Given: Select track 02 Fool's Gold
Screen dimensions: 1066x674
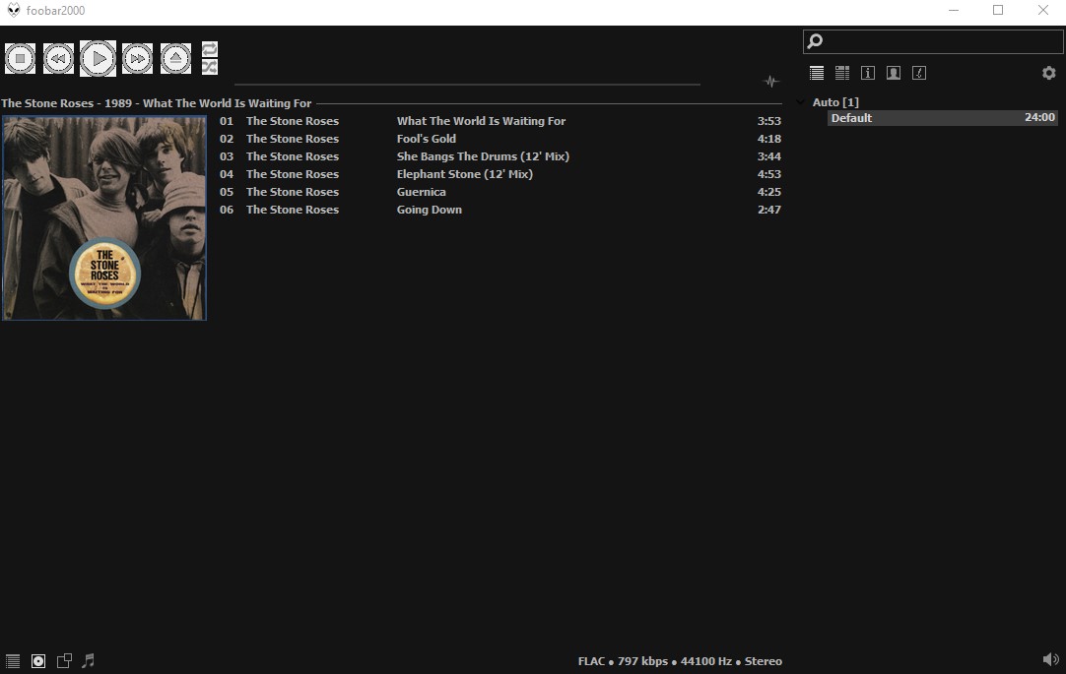Looking at the screenshot, I should (500, 139).
